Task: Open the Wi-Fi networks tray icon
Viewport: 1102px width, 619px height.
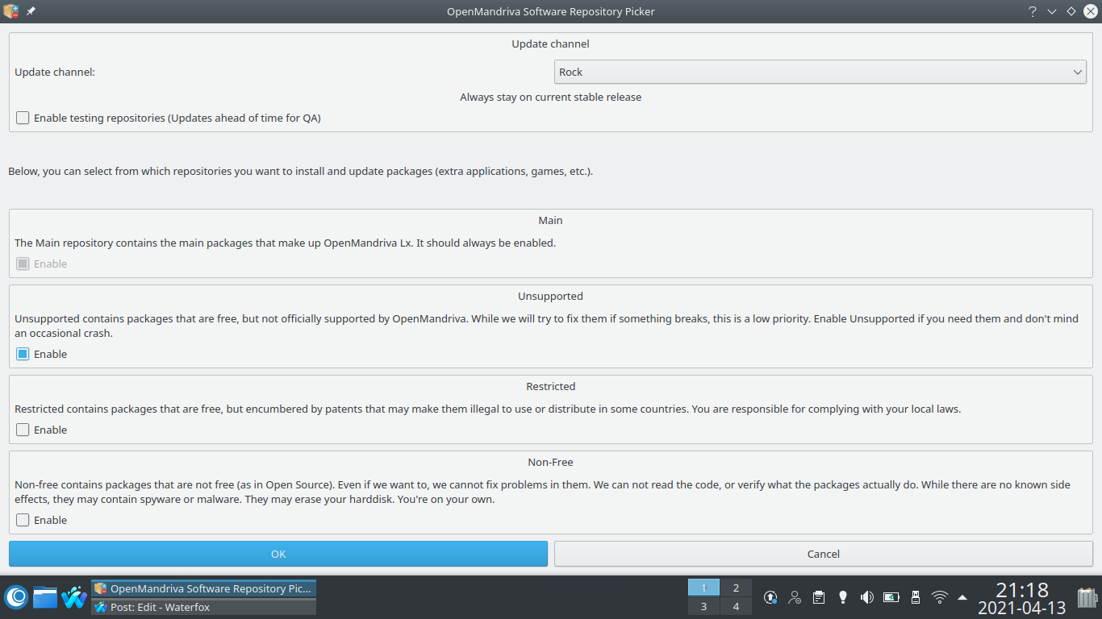Action: click(x=940, y=597)
